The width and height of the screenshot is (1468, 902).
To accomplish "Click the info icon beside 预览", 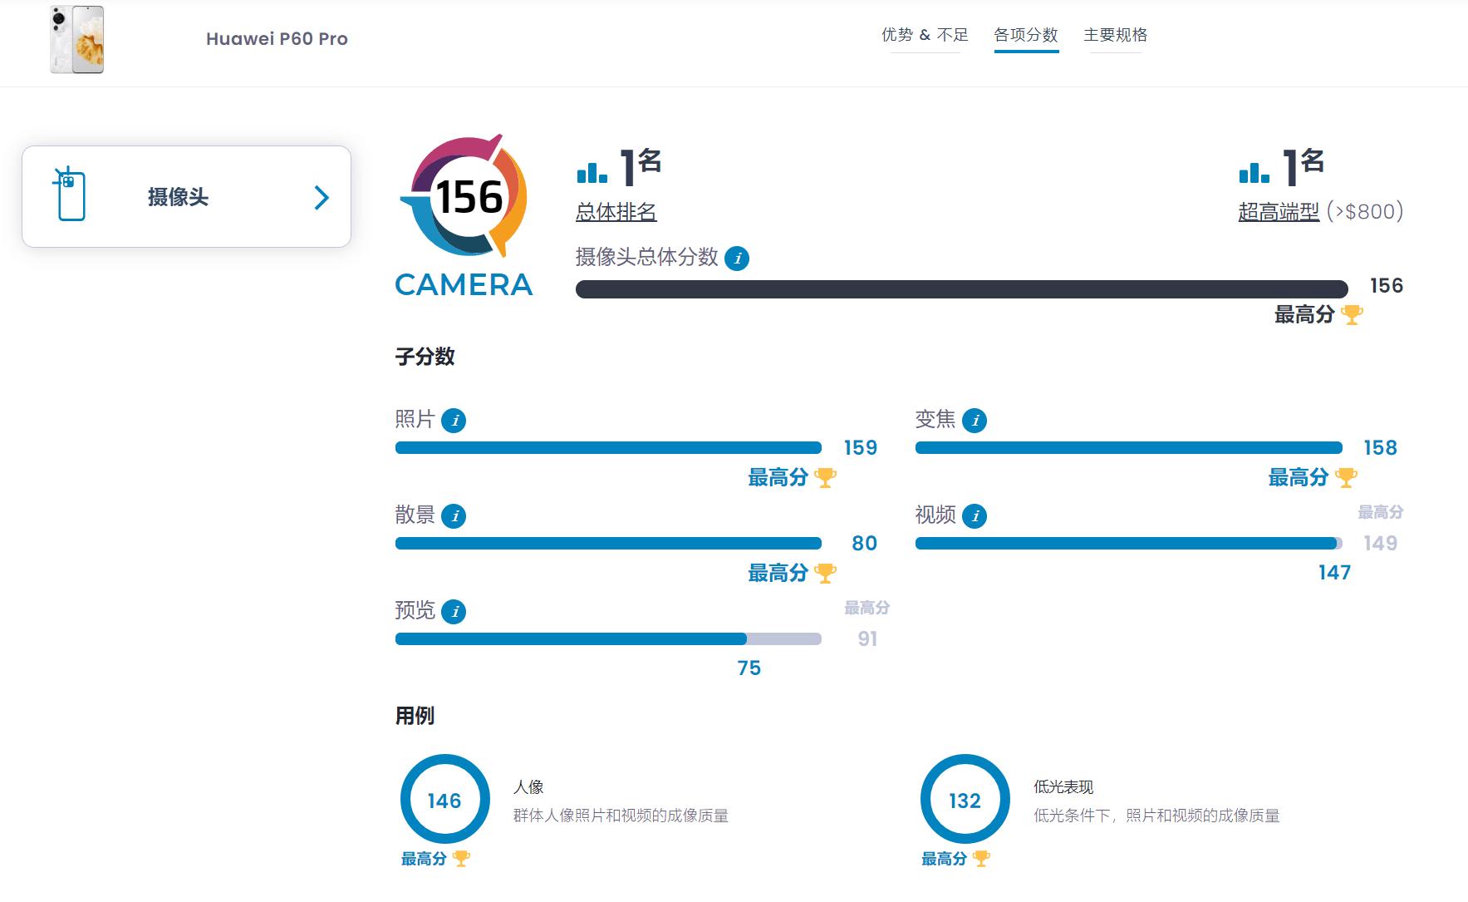I will tap(455, 612).
